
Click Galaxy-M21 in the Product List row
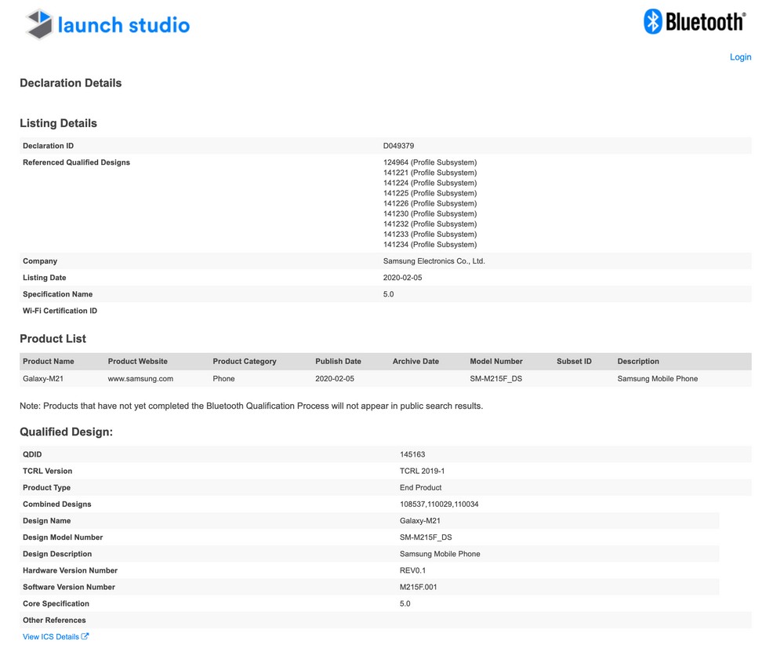[43, 379]
